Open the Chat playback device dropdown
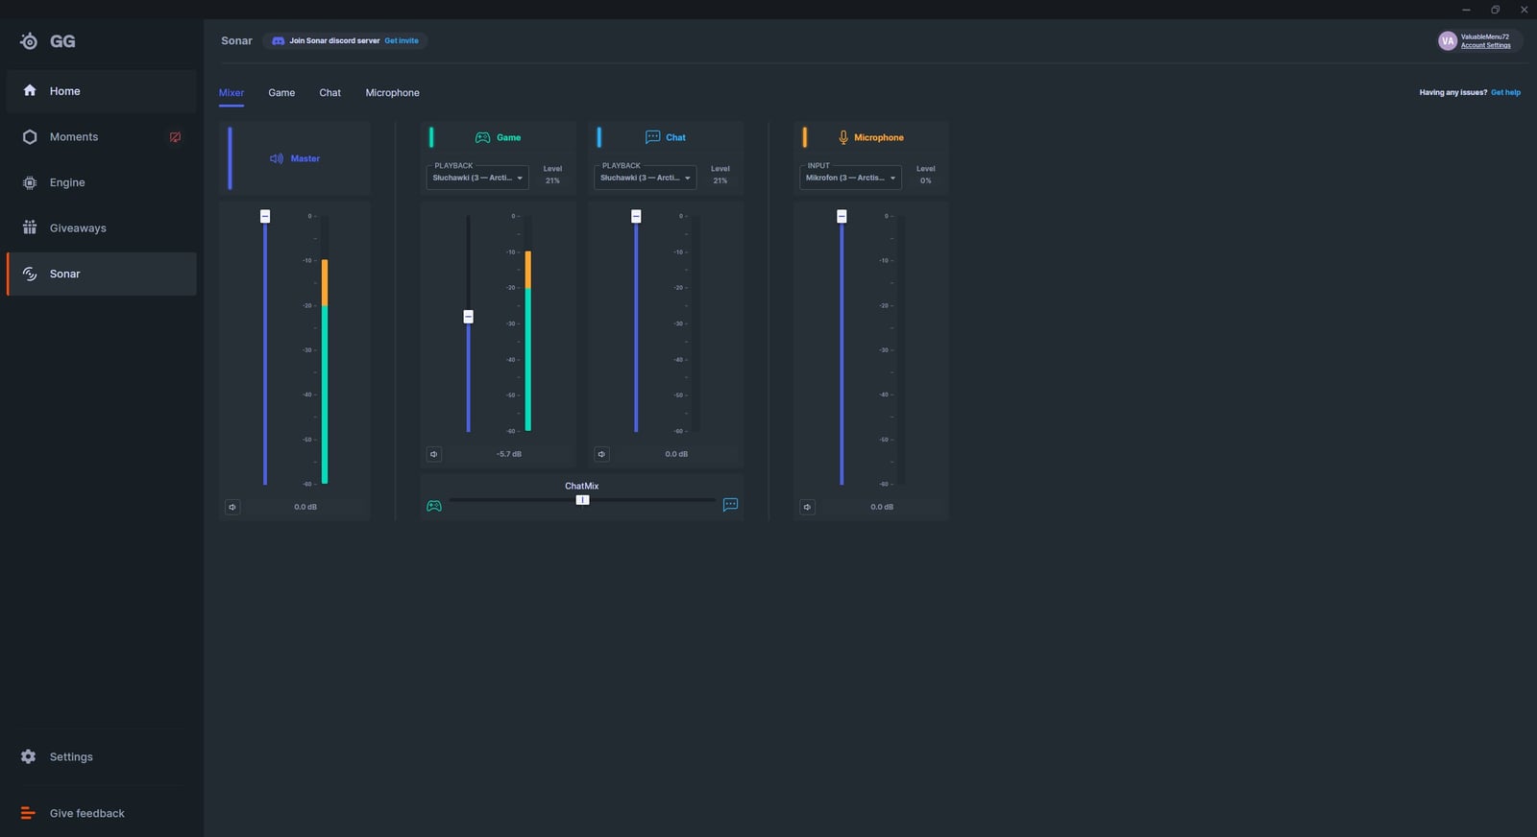 coord(645,178)
